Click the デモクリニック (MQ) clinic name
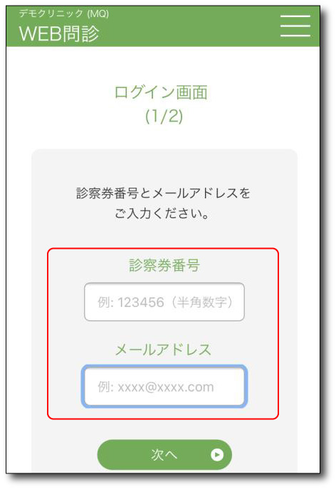The height and width of the screenshot is (489, 336). tap(63, 14)
